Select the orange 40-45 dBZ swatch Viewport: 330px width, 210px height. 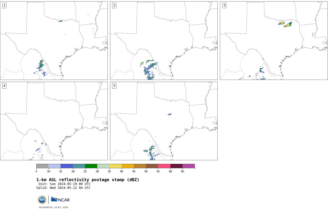128,166
